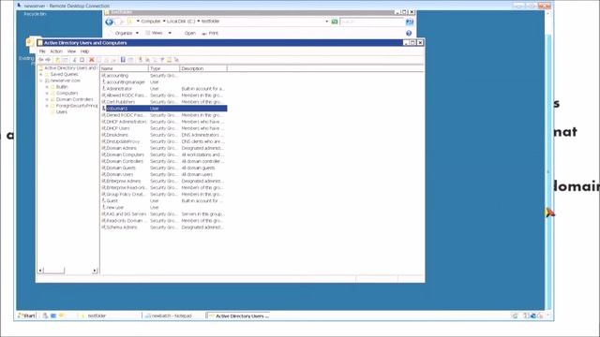Click the left arrow of the tree pane scrollbar
The width and height of the screenshot is (600, 337).
pos(40,271)
